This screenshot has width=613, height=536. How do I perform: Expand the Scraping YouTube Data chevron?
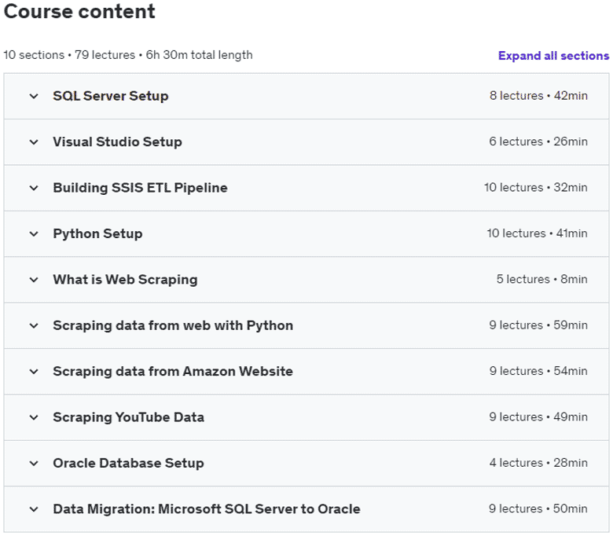pos(34,417)
